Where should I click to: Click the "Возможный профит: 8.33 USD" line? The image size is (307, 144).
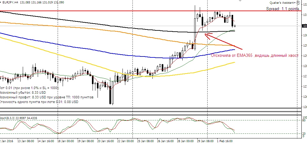click(46, 97)
